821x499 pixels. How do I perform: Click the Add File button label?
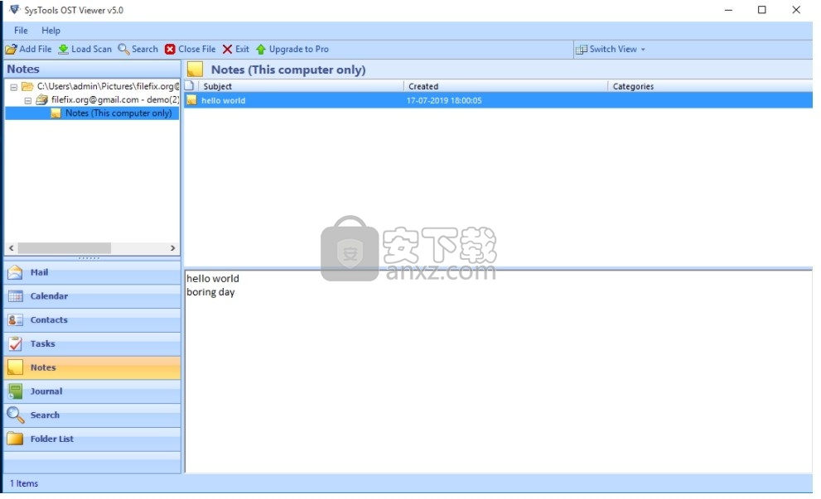(x=36, y=49)
